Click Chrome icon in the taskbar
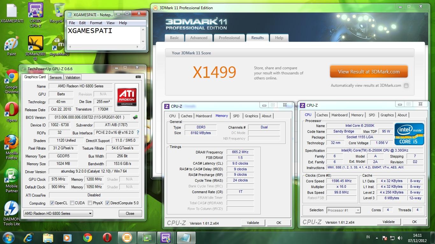 click(x=87, y=237)
